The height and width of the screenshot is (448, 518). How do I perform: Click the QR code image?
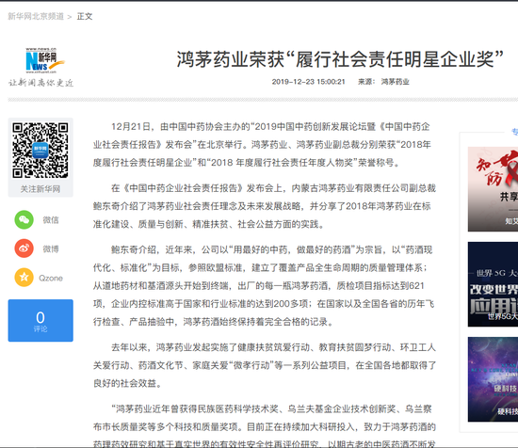40,151
